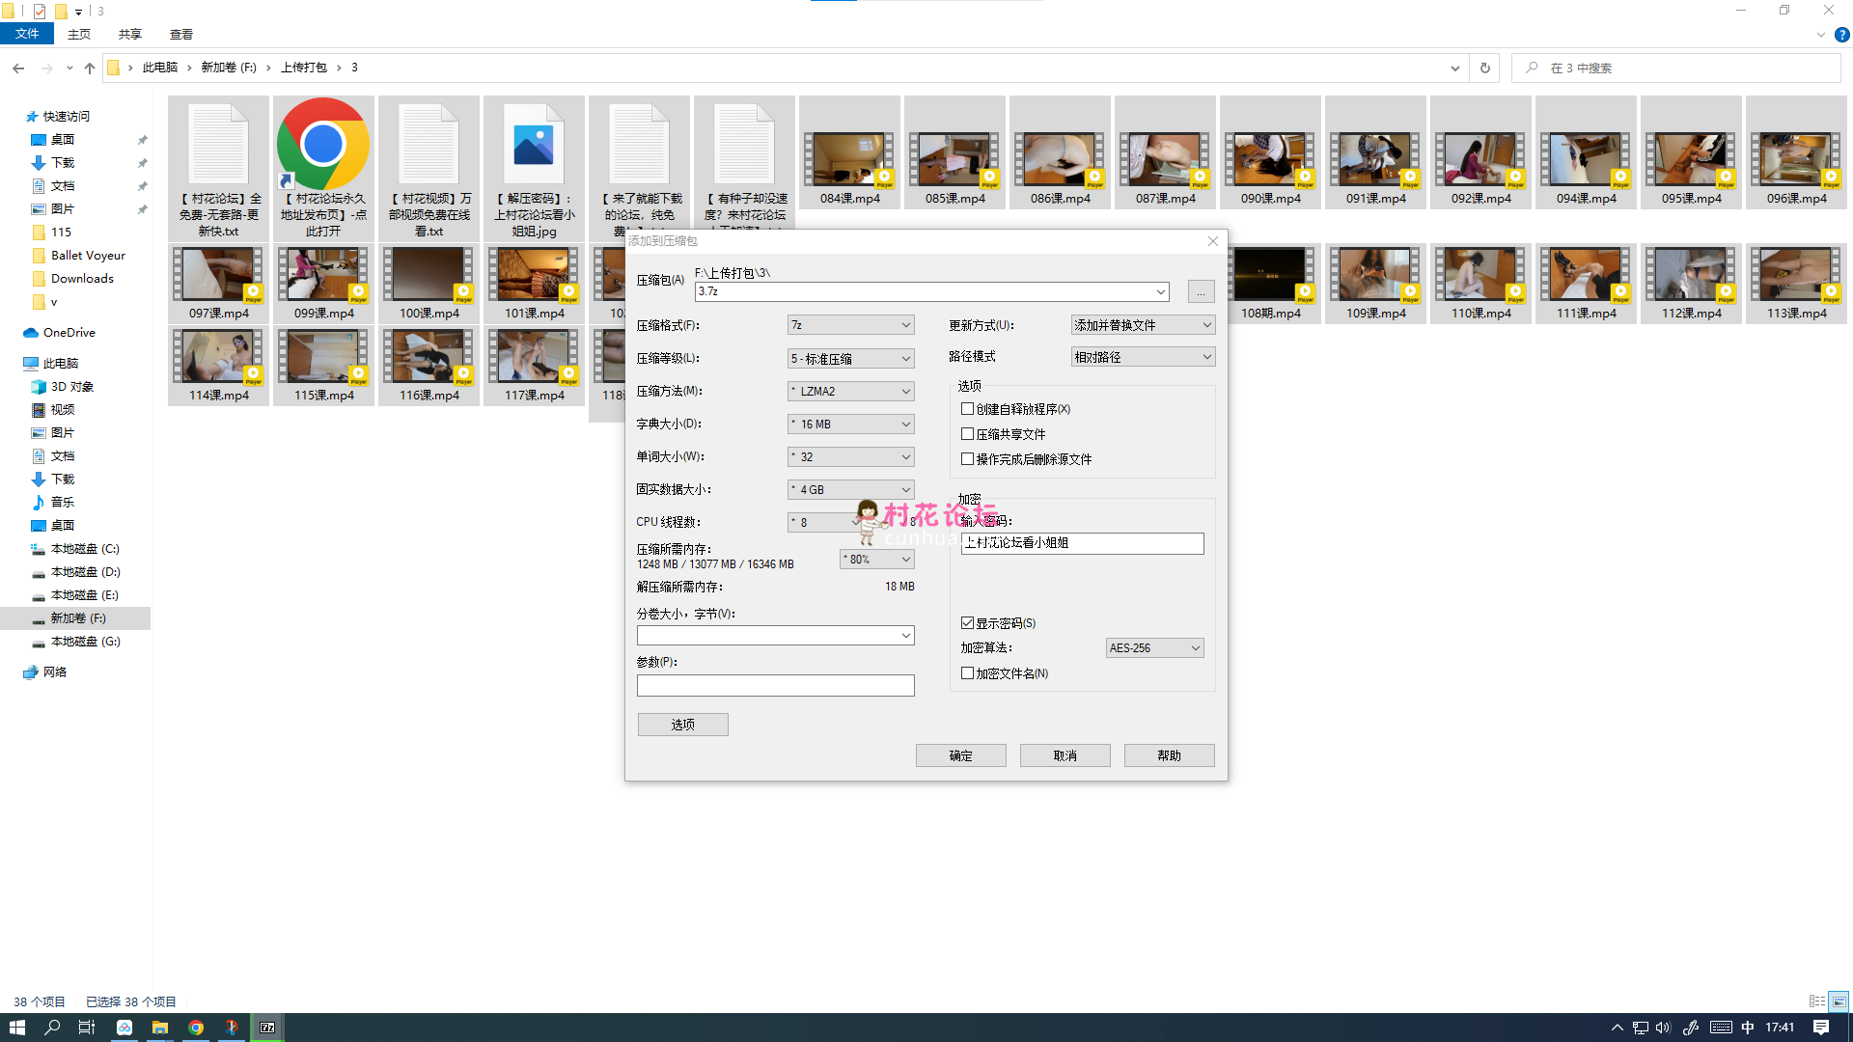Toggle 显示密码 checkbox off

[967, 623]
